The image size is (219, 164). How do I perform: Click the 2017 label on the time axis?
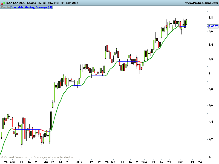(79, 162)
